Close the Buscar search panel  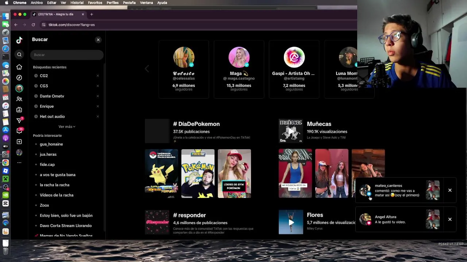(x=98, y=40)
